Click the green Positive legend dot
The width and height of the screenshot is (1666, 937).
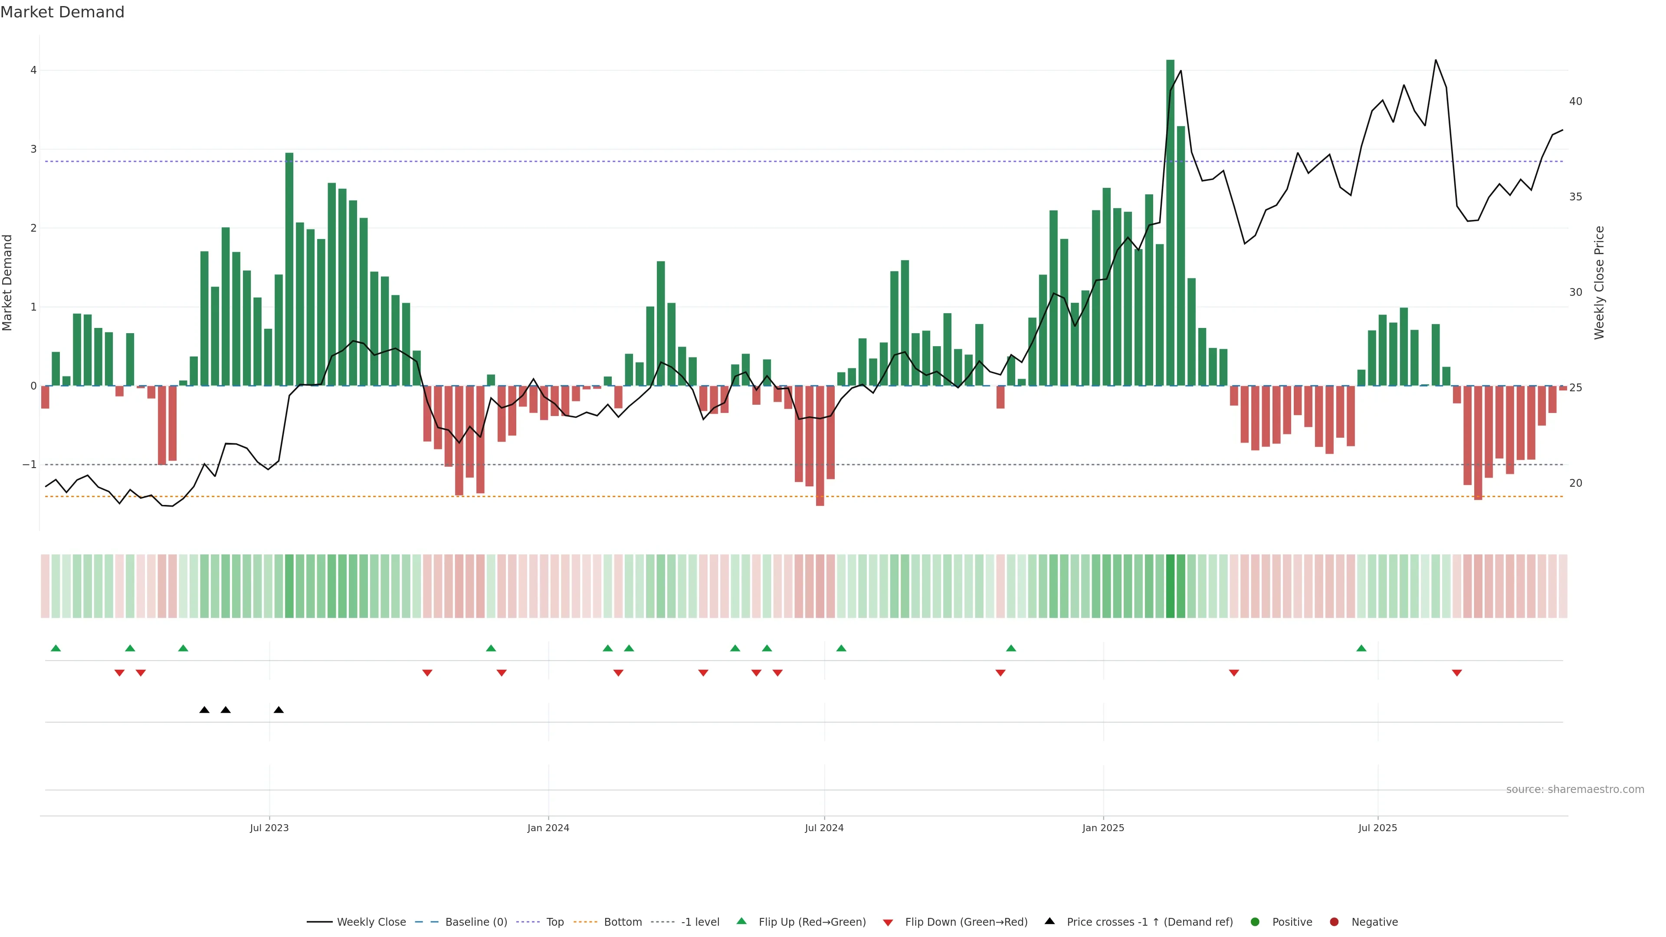pos(1255,921)
